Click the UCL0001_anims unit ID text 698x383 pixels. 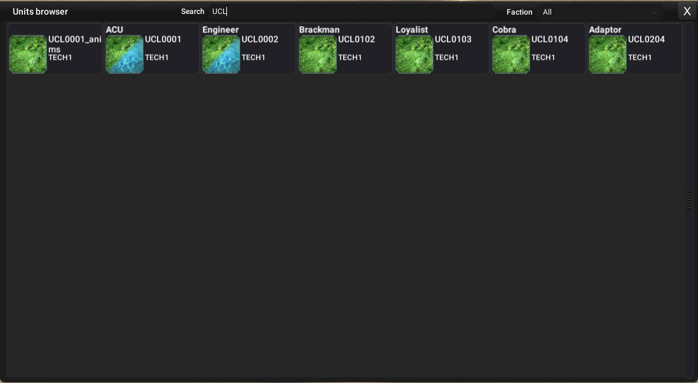pos(75,44)
